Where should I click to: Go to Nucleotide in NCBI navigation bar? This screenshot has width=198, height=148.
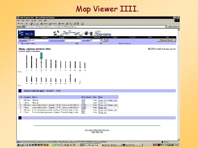tap(44, 37)
